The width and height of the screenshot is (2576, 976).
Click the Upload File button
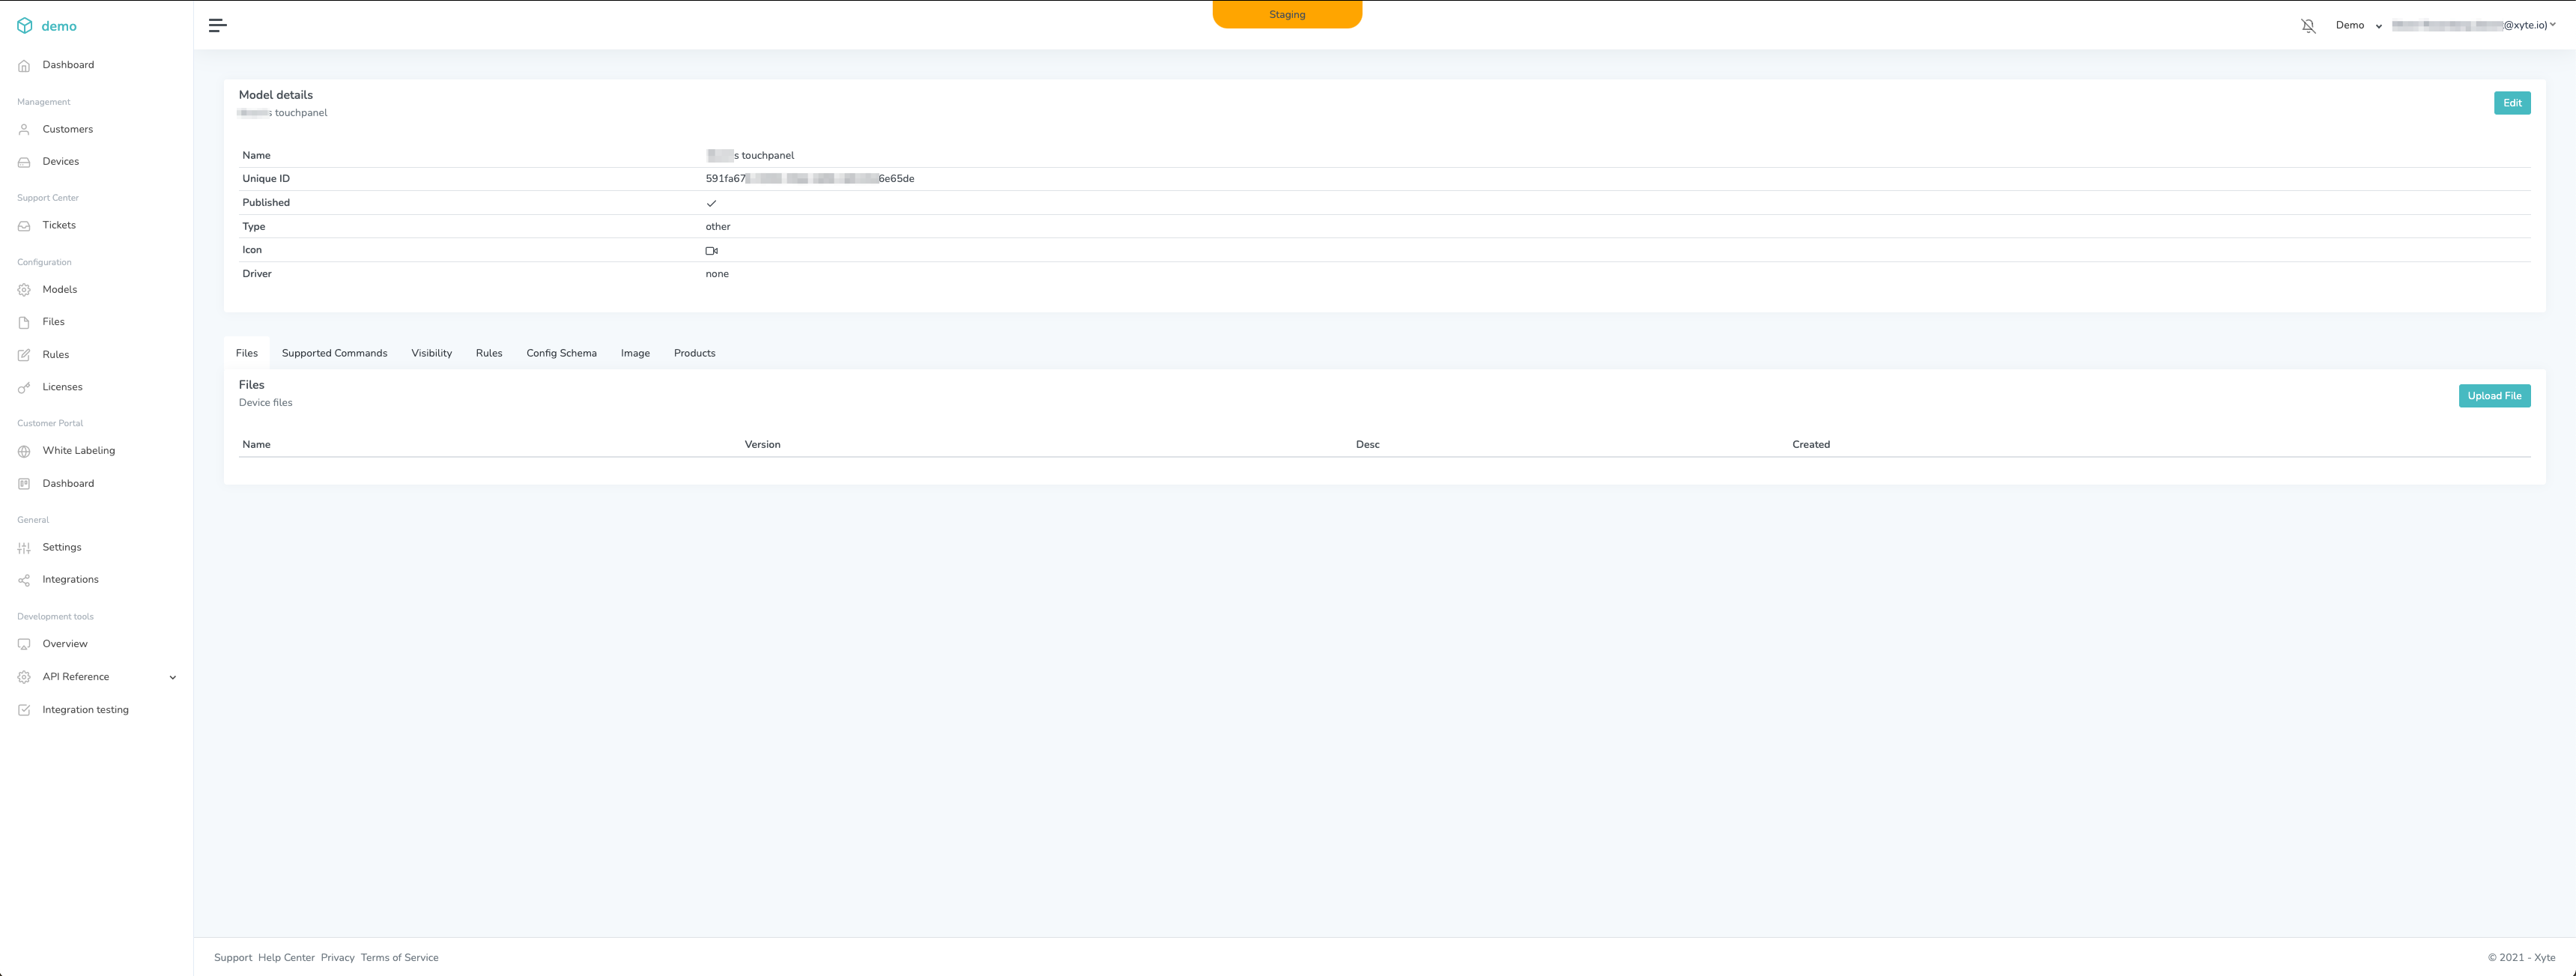[2494, 396]
